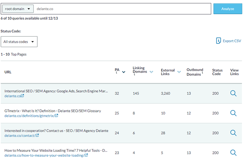Click the URL column header

point(8,72)
